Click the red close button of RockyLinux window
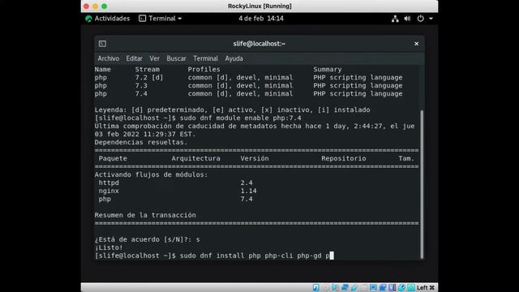 [x=87, y=6]
